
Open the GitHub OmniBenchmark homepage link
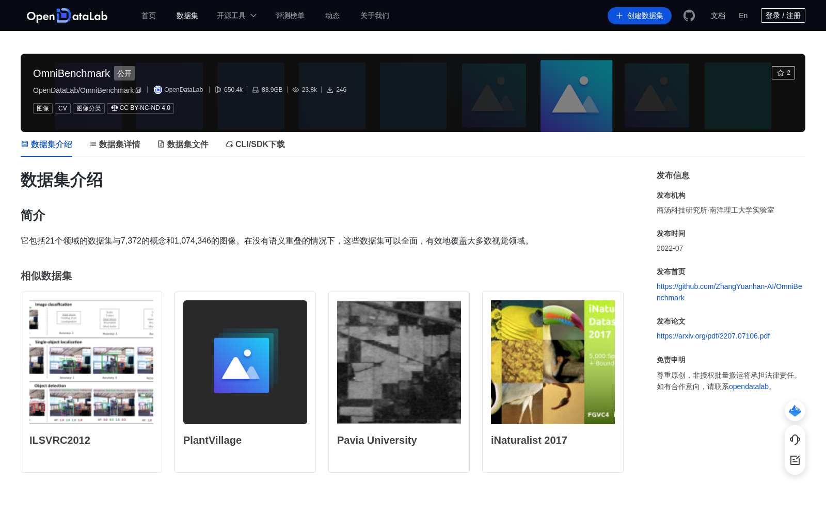tap(729, 292)
